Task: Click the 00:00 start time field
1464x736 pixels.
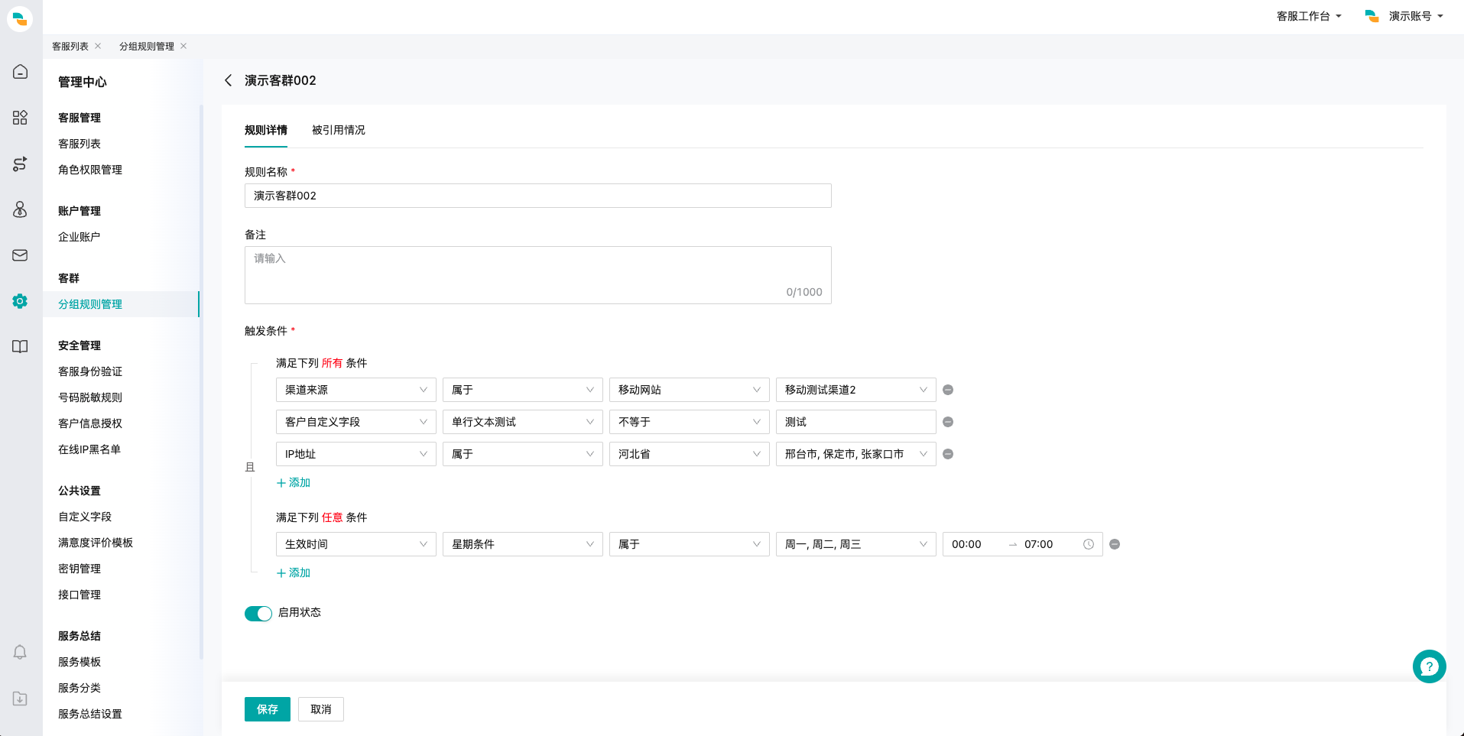Action: 975,544
